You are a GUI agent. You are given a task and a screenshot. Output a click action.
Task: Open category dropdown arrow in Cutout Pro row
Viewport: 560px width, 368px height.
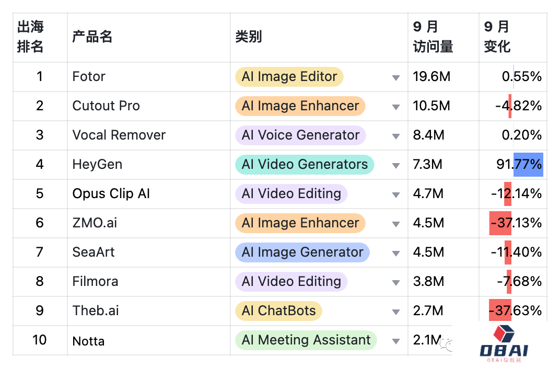(395, 107)
